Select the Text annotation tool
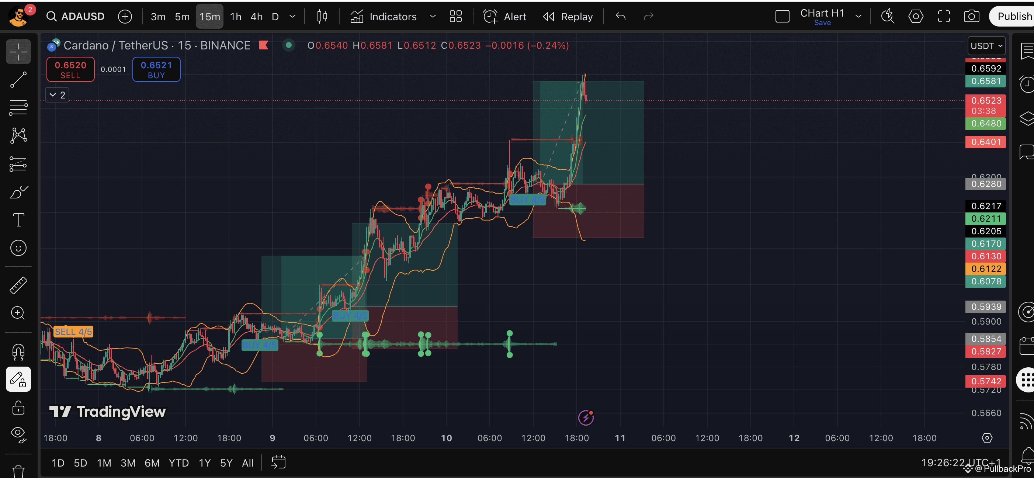The width and height of the screenshot is (1034, 478). tap(18, 220)
